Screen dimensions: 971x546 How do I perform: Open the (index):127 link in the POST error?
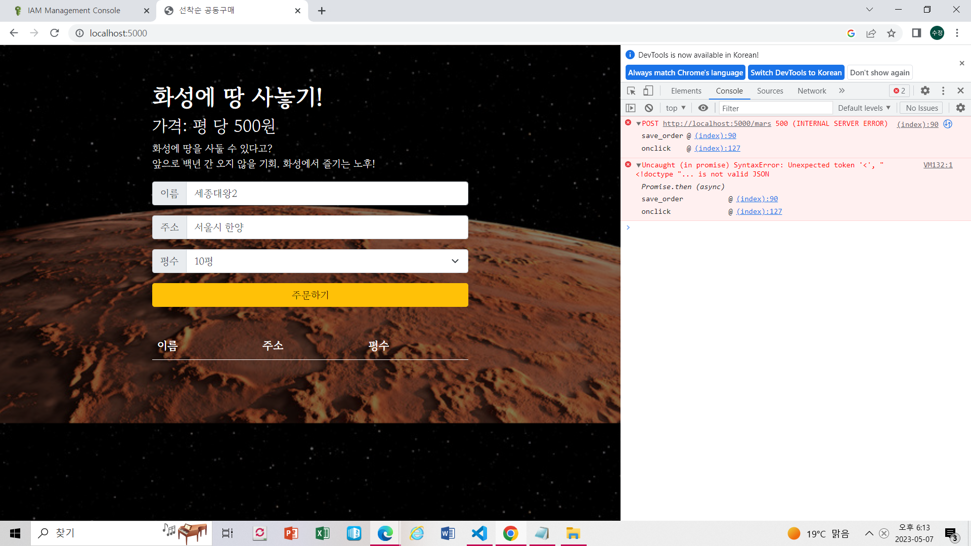(717, 149)
